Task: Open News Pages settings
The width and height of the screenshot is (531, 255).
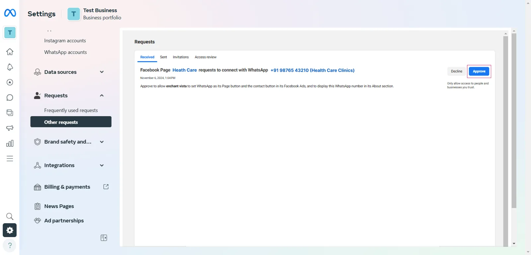Action: click(x=59, y=206)
